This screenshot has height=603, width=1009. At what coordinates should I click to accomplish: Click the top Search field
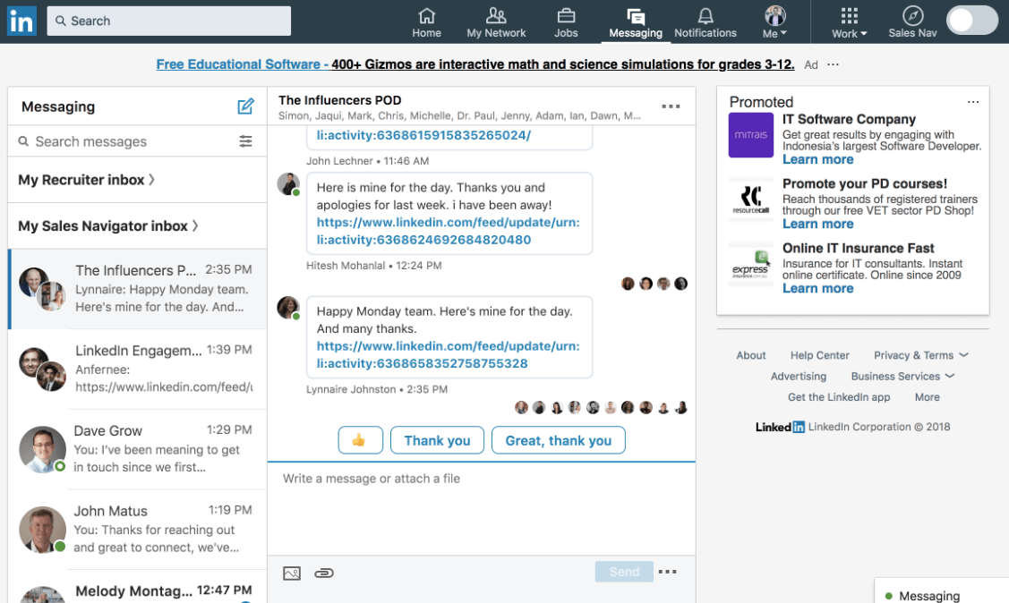168,21
